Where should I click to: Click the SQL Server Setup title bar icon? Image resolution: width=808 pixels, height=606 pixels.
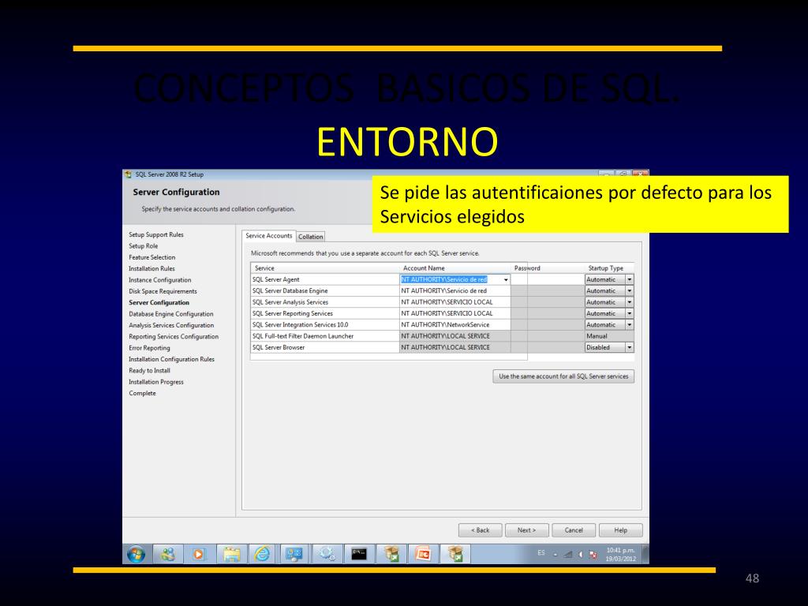(129, 174)
